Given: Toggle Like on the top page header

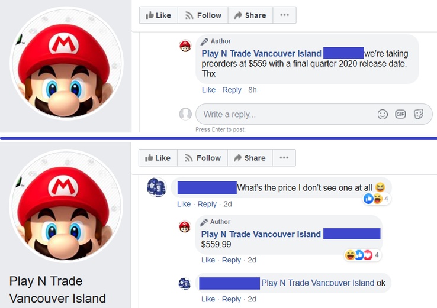Looking at the screenshot, I should coord(158,15).
